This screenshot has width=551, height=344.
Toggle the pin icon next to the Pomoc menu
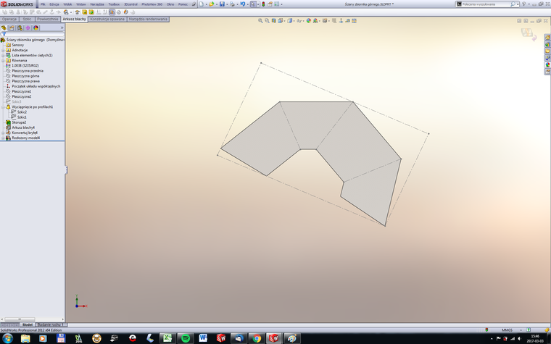click(x=194, y=4)
